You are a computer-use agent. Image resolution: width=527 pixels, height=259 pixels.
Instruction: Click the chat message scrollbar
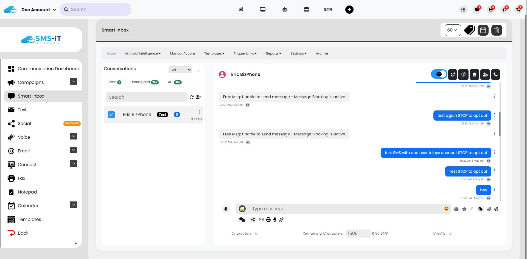click(500, 124)
